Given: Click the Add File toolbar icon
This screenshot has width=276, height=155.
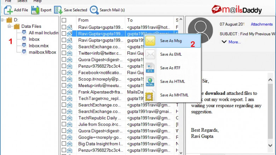Looking at the screenshot, I should point(8,10).
